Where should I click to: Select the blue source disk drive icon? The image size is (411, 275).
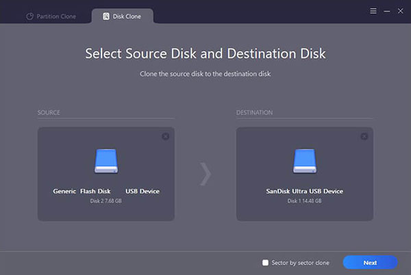pyautogui.click(x=106, y=161)
